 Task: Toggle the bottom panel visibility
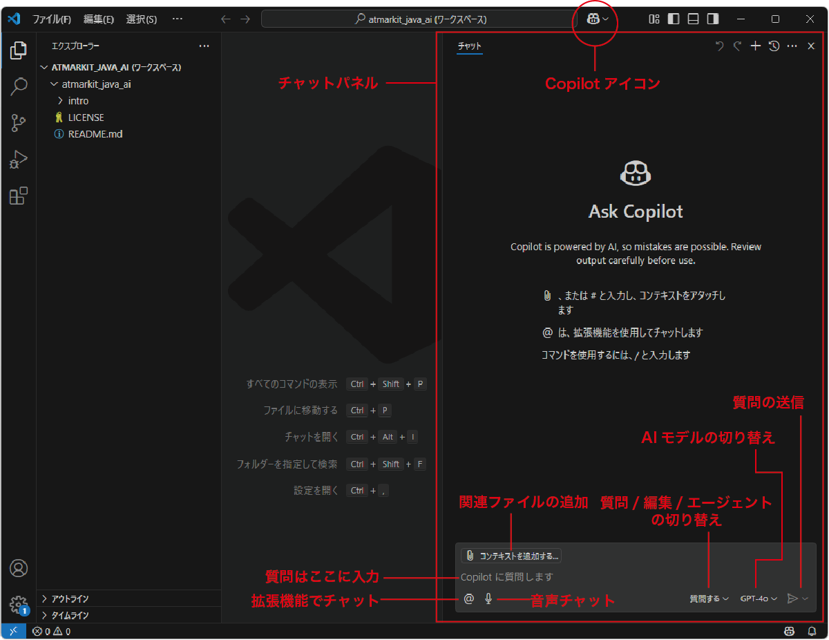[x=692, y=19]
